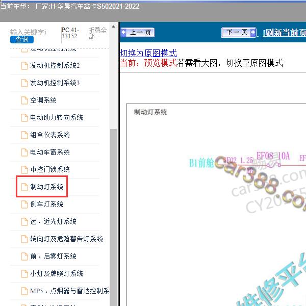Image resolution: width=306 pixels, height=306 pixels.
Task: Open 发动机控制系统3 in the tree
Action: click(55, 83)
